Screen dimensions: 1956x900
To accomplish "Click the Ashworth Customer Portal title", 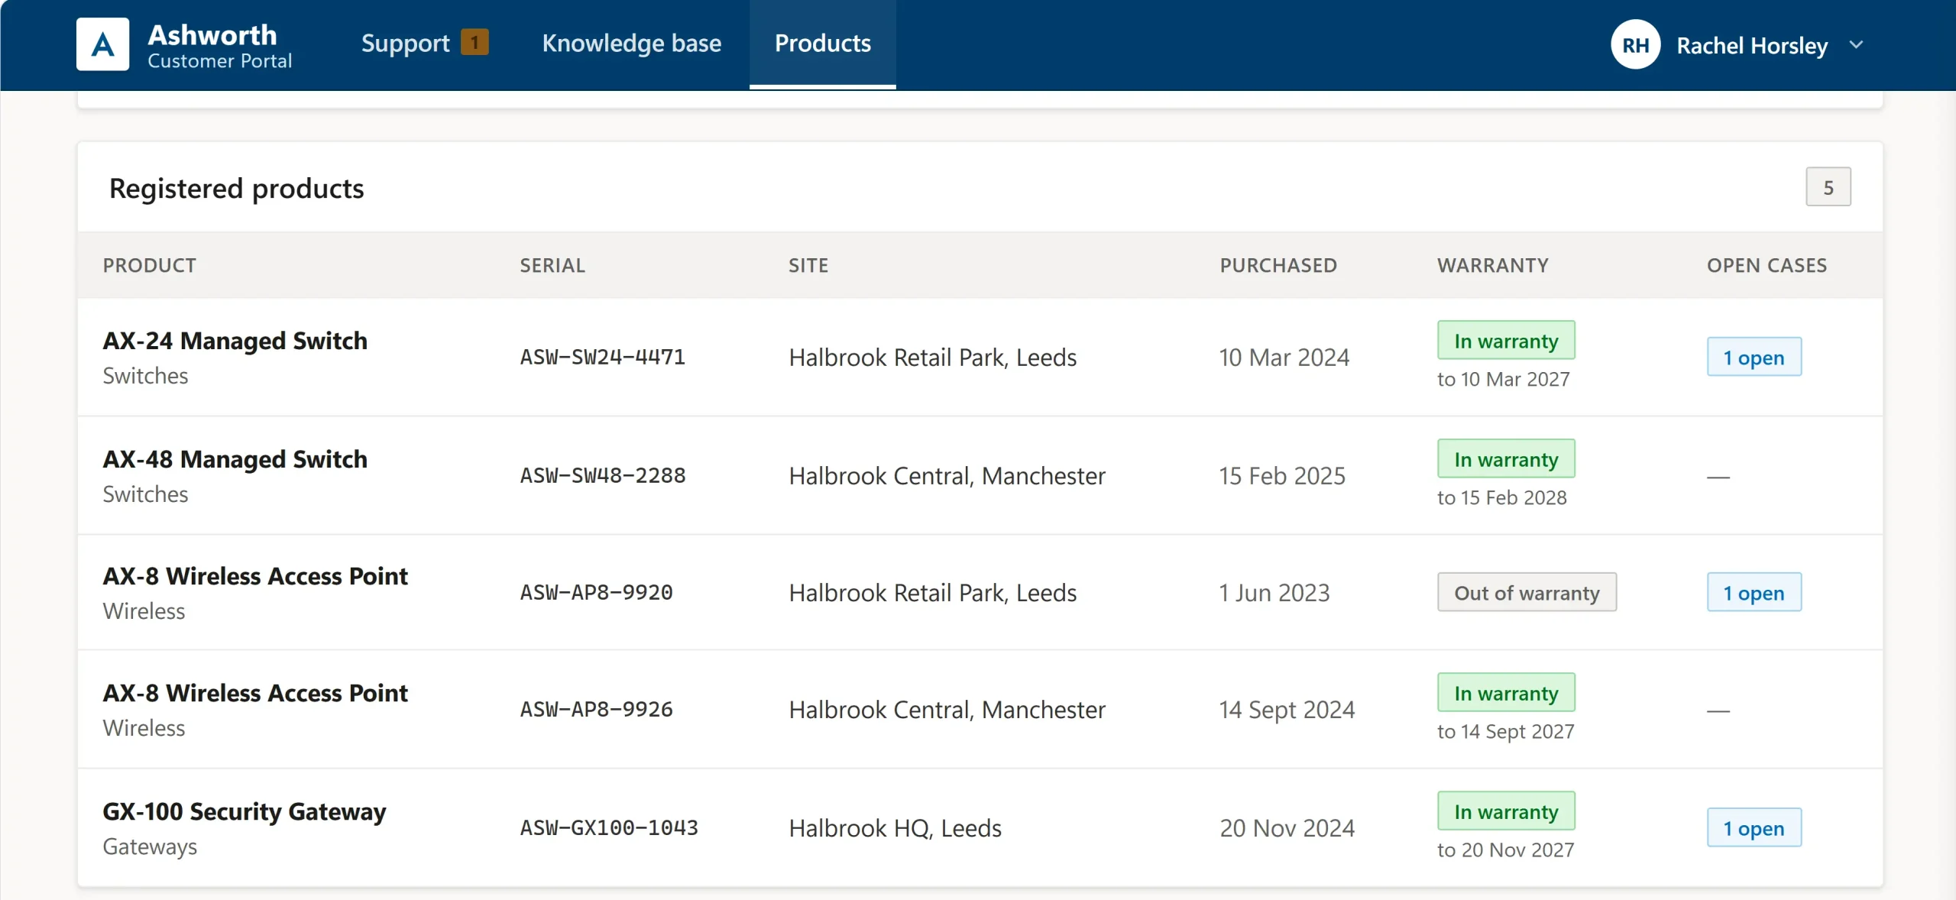I will (220, 45).
